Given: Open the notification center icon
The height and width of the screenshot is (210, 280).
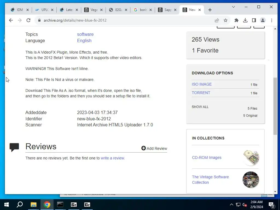Looking at the screenshot, I should coord(271,205).
